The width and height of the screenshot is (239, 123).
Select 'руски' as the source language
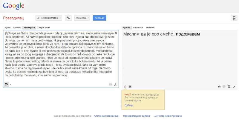coord(8,27)
